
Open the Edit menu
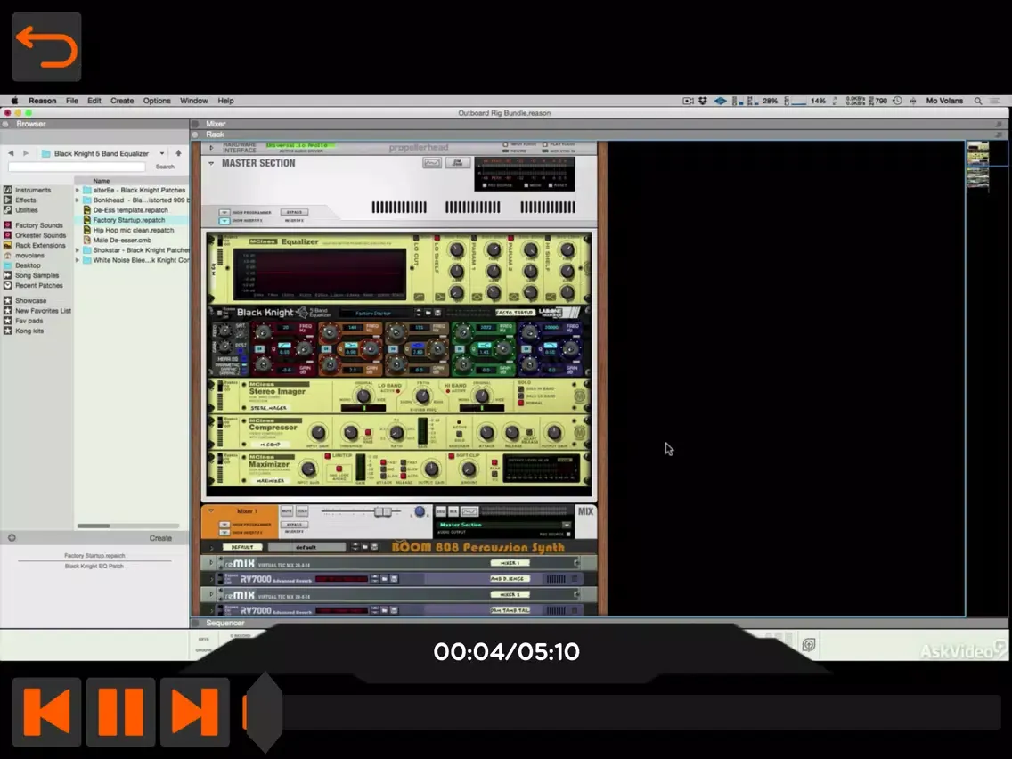coord(94,101)
